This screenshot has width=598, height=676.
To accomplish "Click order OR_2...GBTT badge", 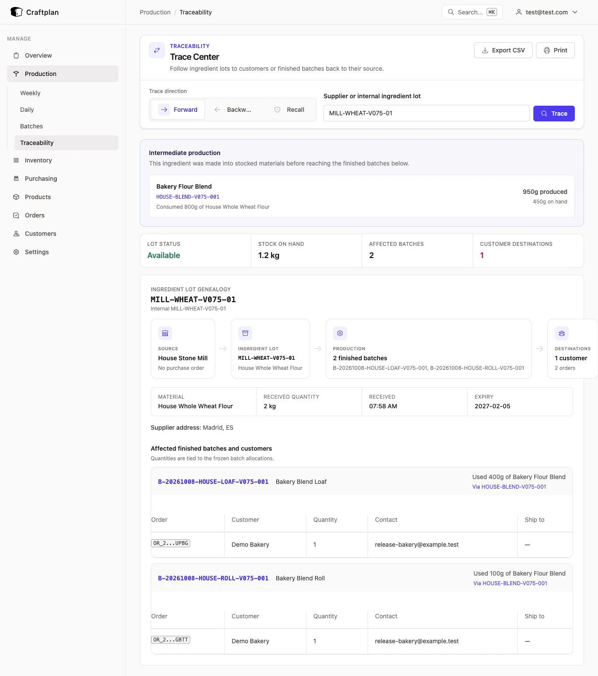I will (x=171, y=640).
